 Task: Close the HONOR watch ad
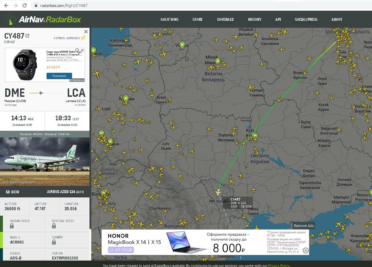[82, 50]
